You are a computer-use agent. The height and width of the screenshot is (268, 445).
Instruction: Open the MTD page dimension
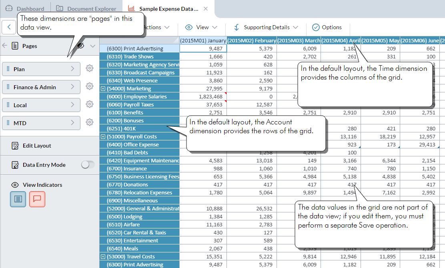[x=41, y=123]
